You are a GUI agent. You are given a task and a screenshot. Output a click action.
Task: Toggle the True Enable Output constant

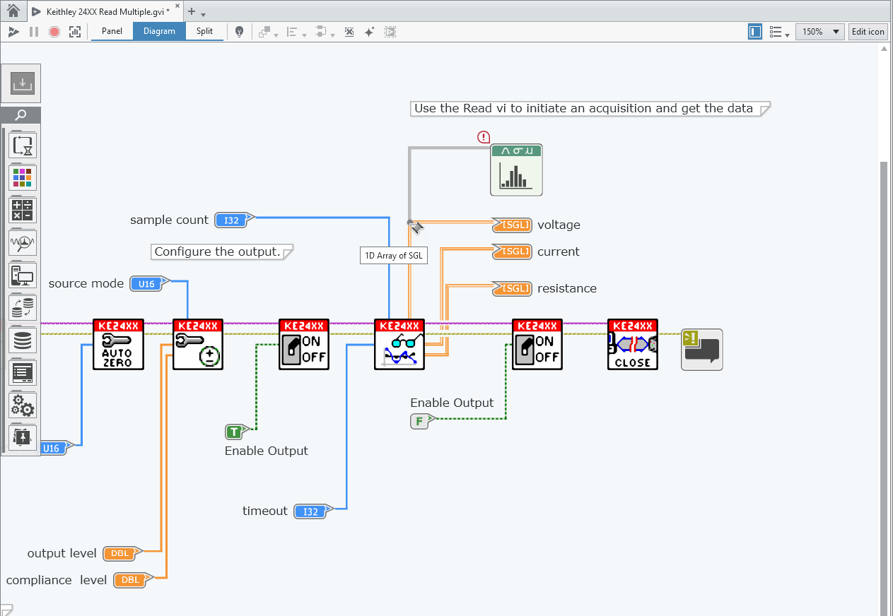tap(235, 431)
